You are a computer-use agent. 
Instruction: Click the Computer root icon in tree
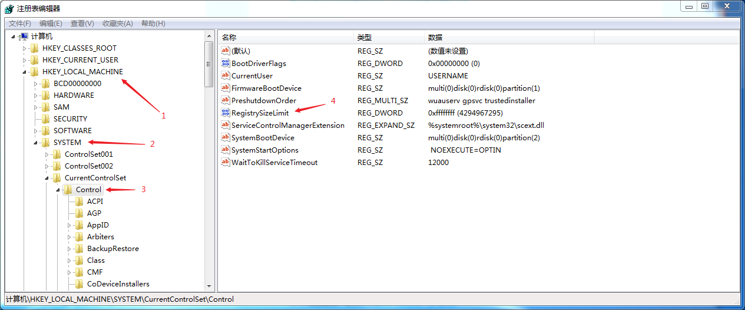coord(24,37)
